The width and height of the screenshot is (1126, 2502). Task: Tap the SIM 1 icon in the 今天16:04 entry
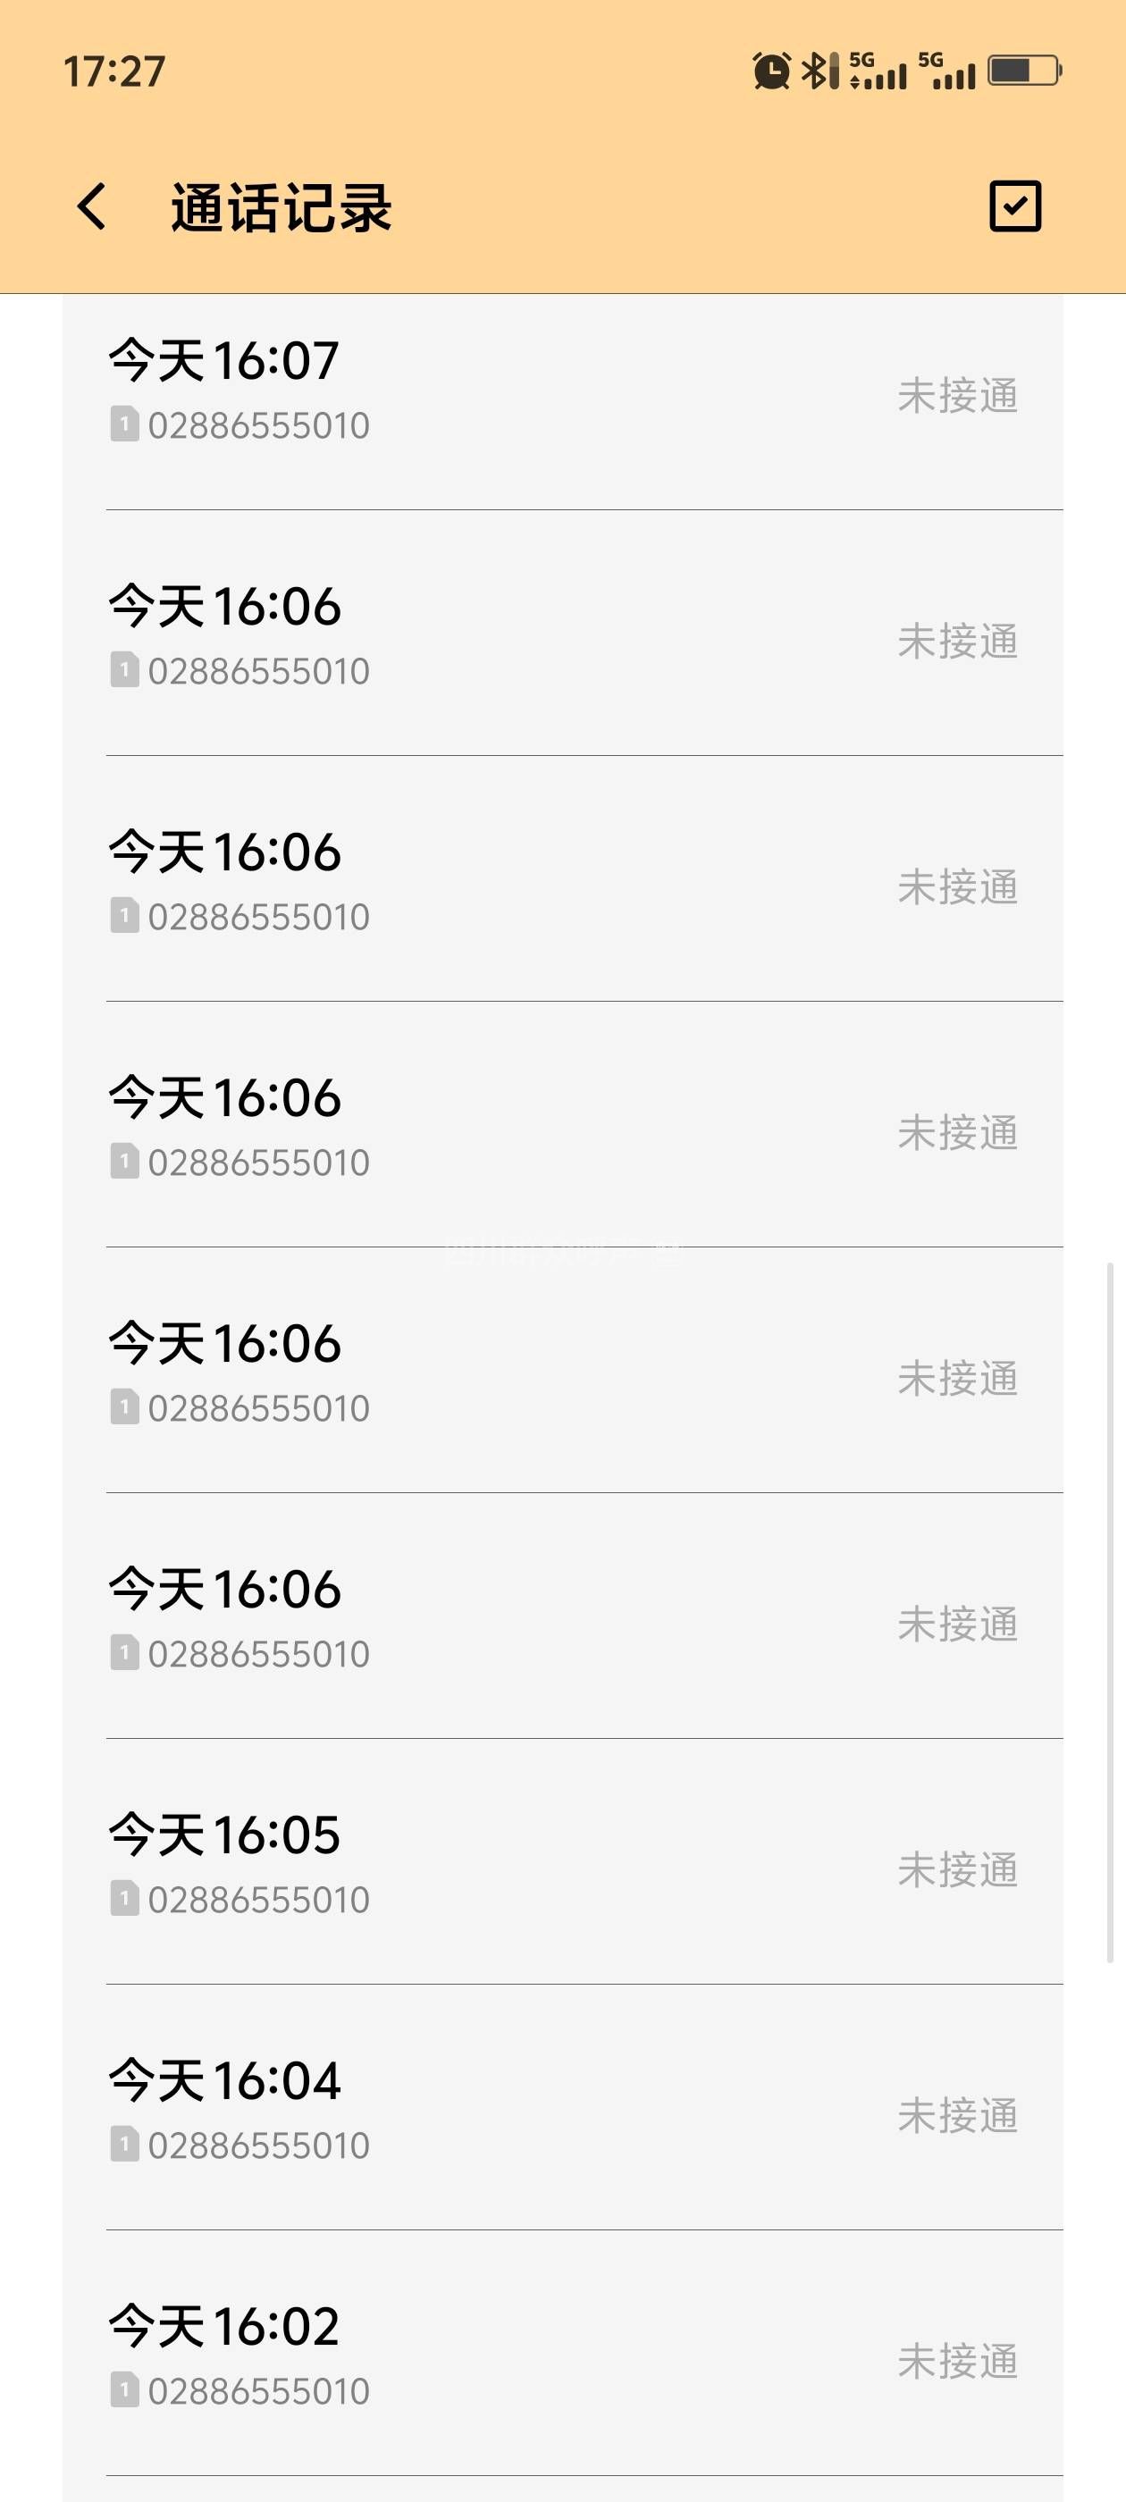[x=124, y=2144]
